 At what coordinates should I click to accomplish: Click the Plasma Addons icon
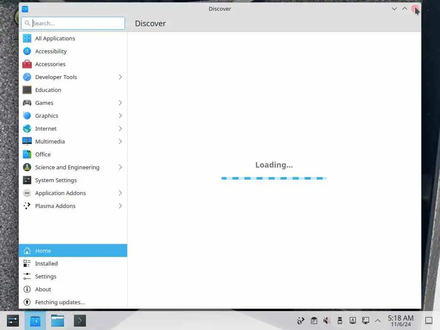27,206
